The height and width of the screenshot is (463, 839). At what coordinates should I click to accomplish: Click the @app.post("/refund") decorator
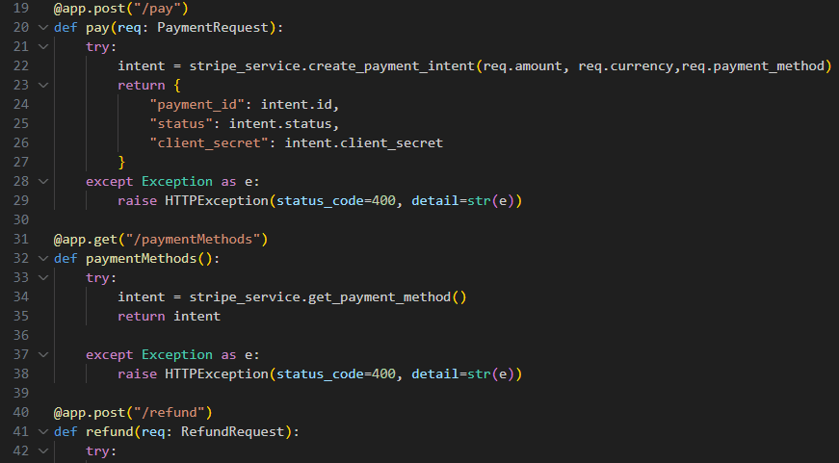tap(133, 413)
